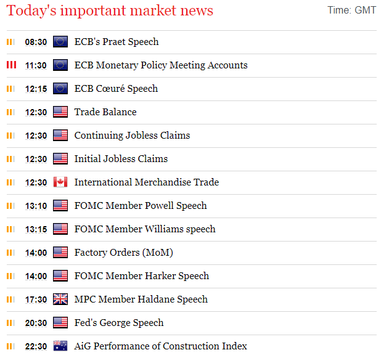Select FOMC Member Harker Speech event
This screenshot has width=389, height=358.
pyautogui.click(x=142, y=276)
